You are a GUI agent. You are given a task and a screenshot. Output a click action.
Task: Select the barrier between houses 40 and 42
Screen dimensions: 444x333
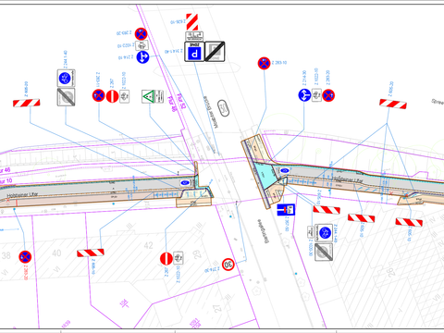[91, 253]
